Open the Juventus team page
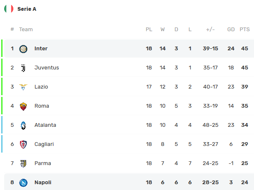 (47, 68)
